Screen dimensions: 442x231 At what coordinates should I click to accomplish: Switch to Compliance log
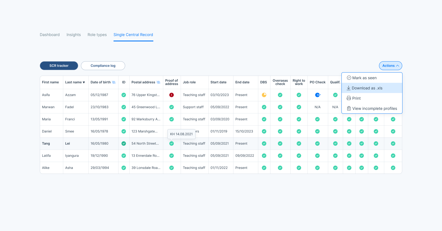click(x=103, y=66)
